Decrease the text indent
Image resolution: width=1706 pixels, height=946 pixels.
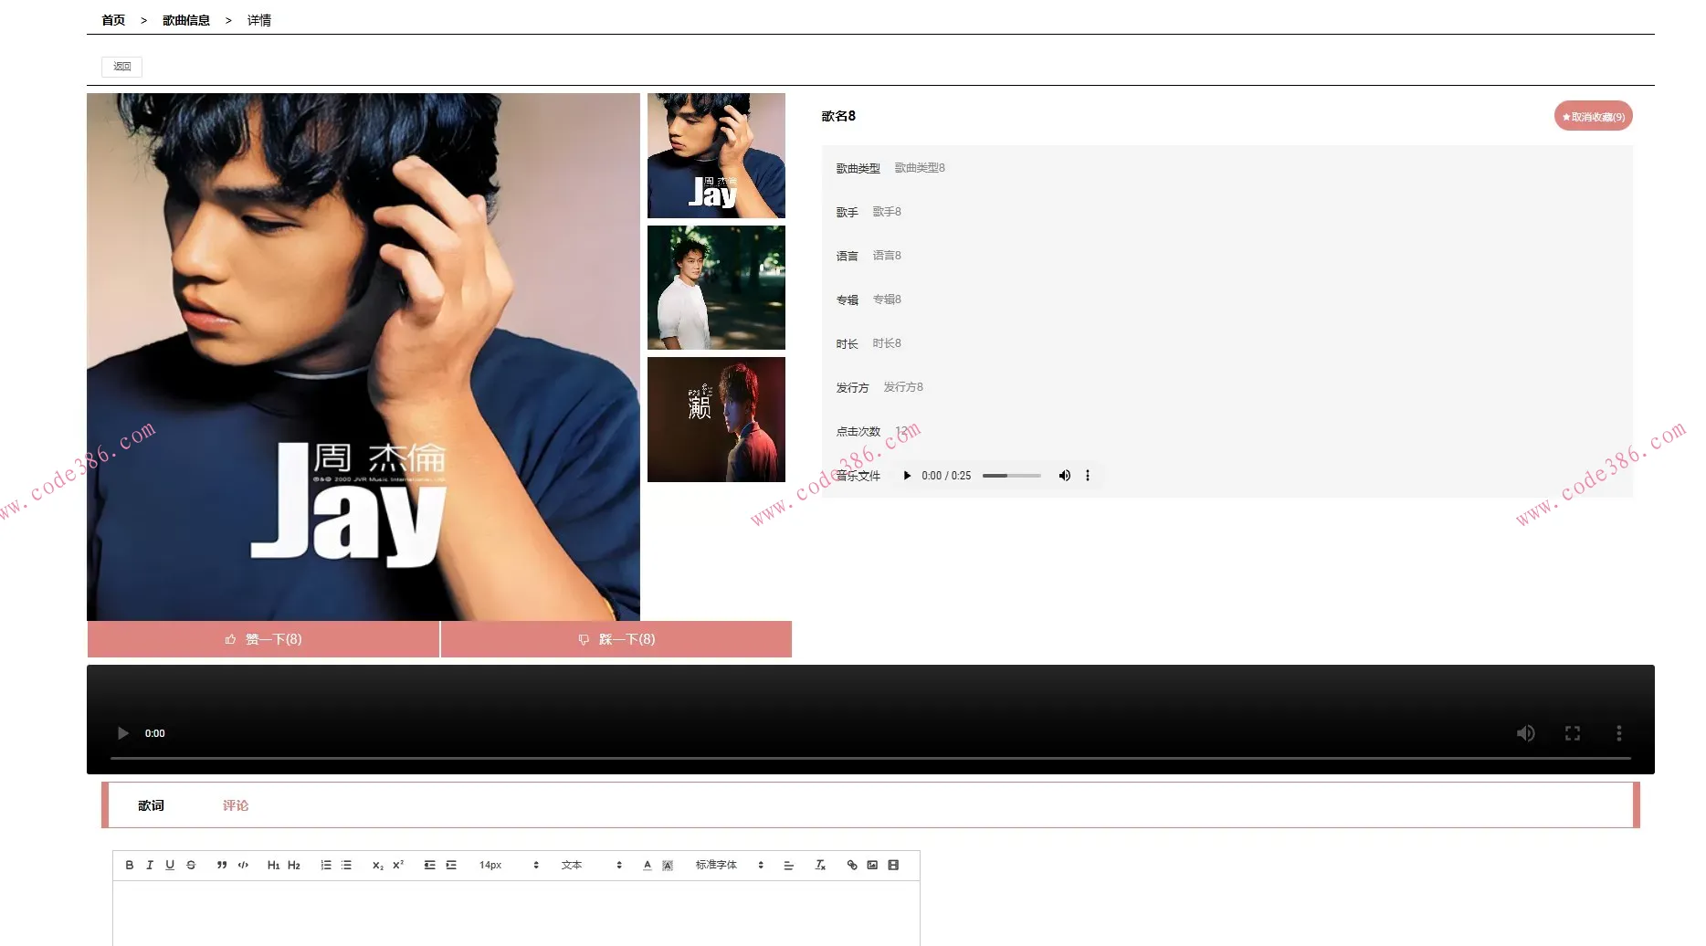[430, 865]
